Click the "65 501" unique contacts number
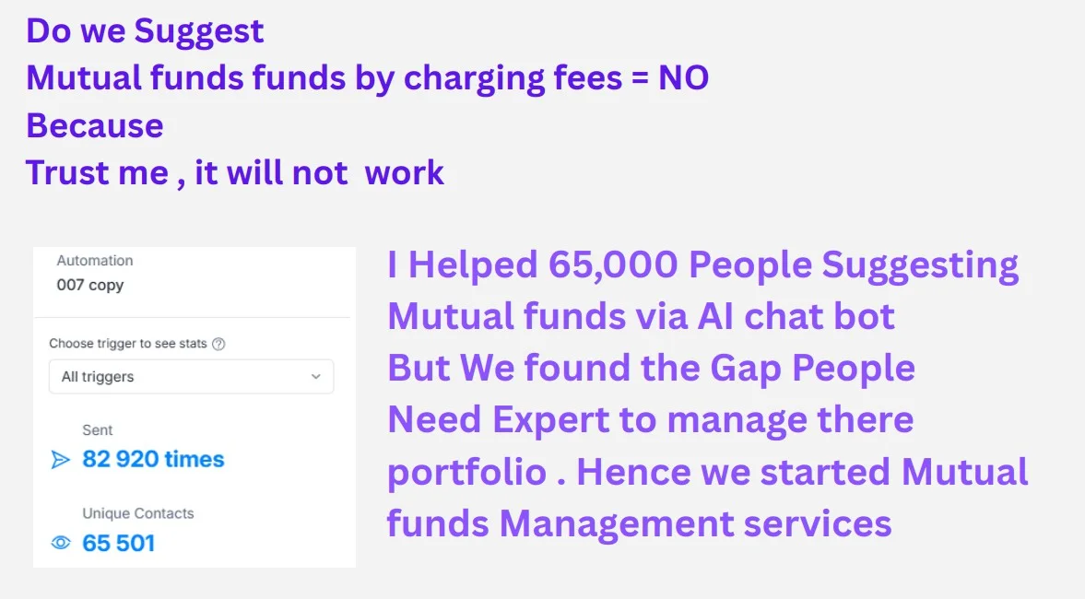Viewport: 1085px width, 599px height. (x=119, y=543)
